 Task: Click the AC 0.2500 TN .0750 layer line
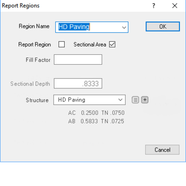tap(96, 113)
